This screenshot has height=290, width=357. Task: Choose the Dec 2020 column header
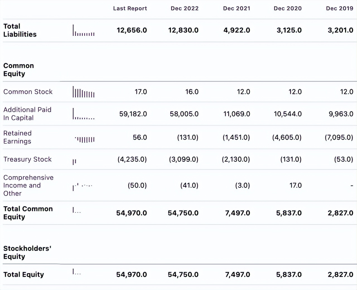(x=288, y=8)
